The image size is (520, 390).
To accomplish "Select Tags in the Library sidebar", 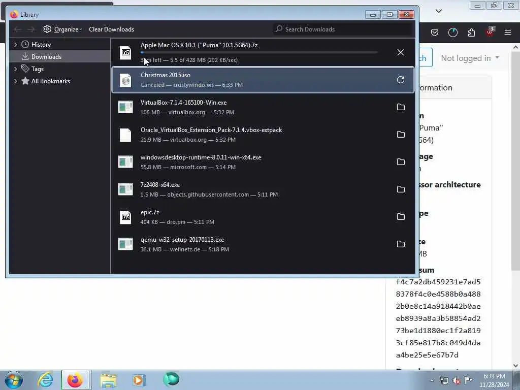I will [37, 69].
